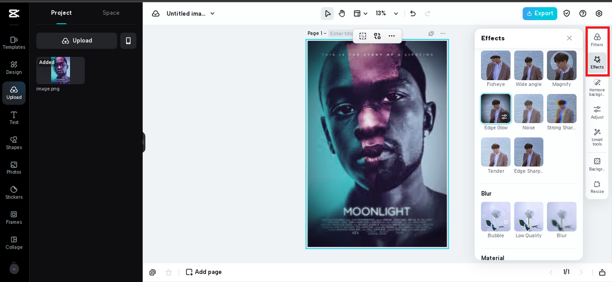Open page more options ellipsis
Screen dimensions: 612x282
click(443, 33)
